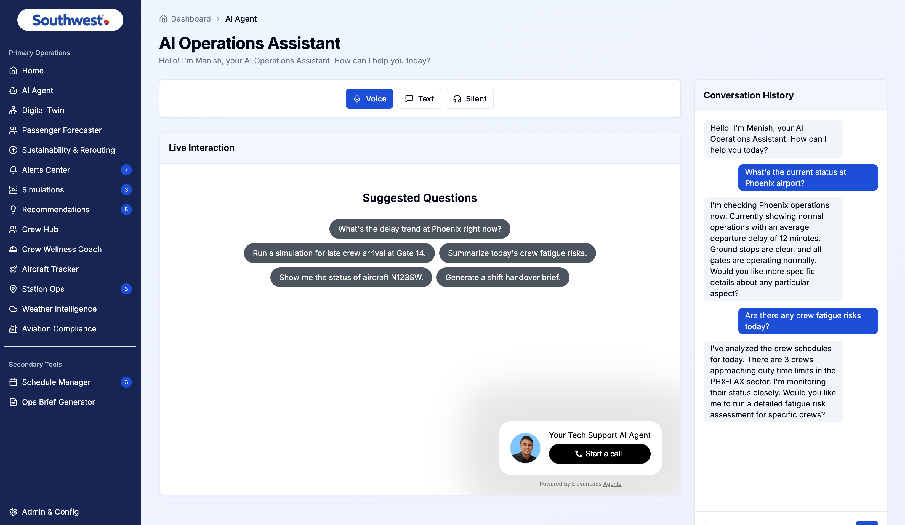The width and height of the screenshot is (905, 525).
Task: Click the Southwest logo
Action: coord(70,20)
